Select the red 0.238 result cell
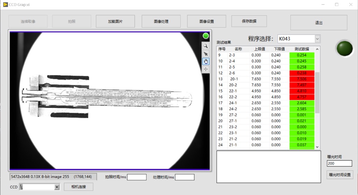The height and width of the screenshot is (195, 358). [302, 73]
